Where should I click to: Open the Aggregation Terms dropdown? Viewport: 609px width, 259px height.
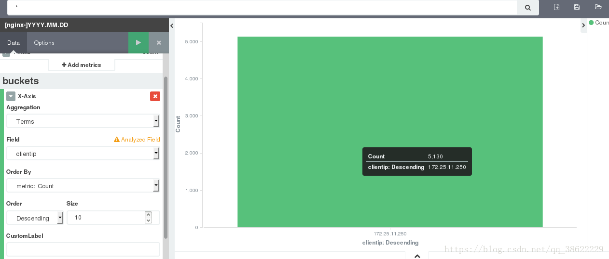pos(83,121)
